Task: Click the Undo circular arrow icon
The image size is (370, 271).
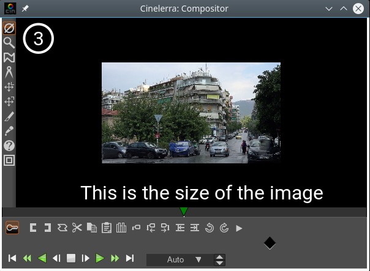Action: tap(210, 228)
